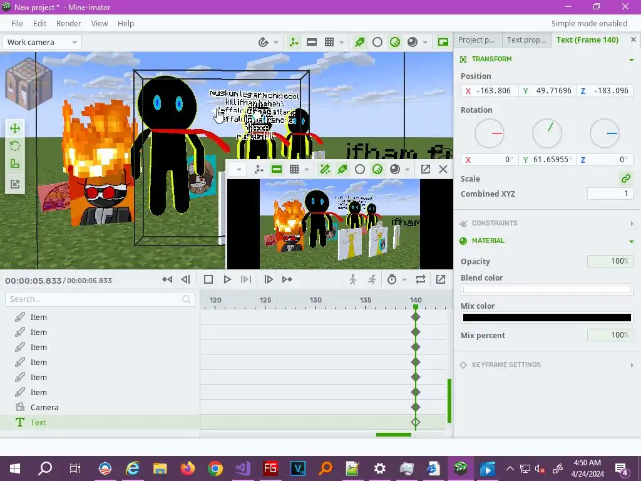
Task: Close the Text (Frame 140) tab
Action: [x=633, y=39]
